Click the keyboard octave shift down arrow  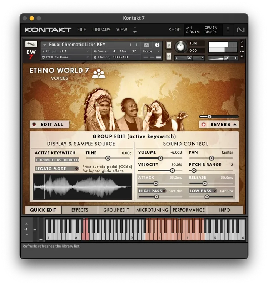click(26, 235)
